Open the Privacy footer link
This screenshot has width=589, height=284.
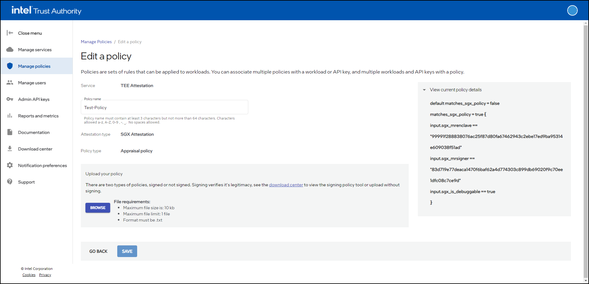pos(45,275)
